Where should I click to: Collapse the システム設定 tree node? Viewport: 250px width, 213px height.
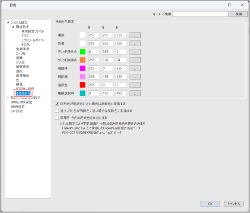pyautogui.click(x=8, y=23)
